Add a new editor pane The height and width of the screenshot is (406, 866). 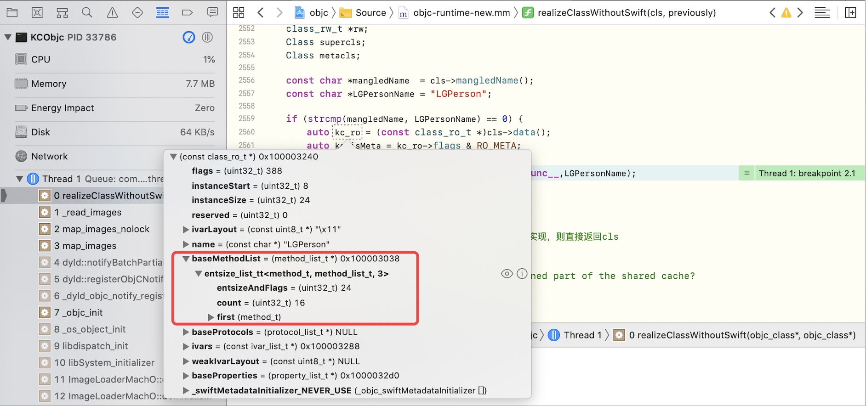851,12
